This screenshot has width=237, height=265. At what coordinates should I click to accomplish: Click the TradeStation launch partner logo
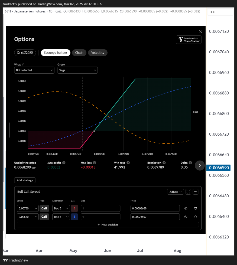[189, 40]
